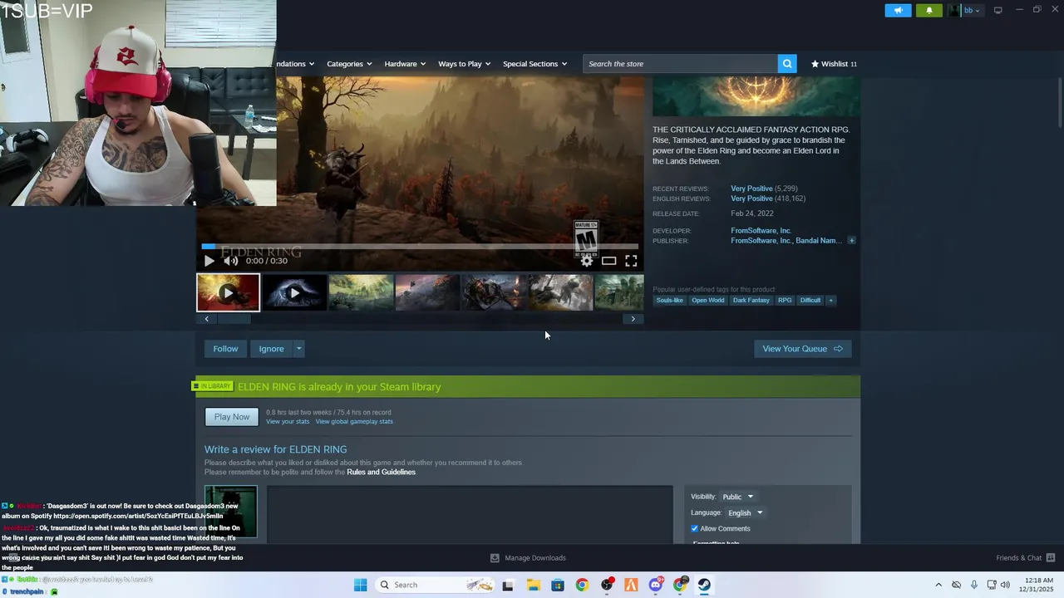Select the Open World tag
Viewport: 1064px width, 598px height.
coord(707,301)
